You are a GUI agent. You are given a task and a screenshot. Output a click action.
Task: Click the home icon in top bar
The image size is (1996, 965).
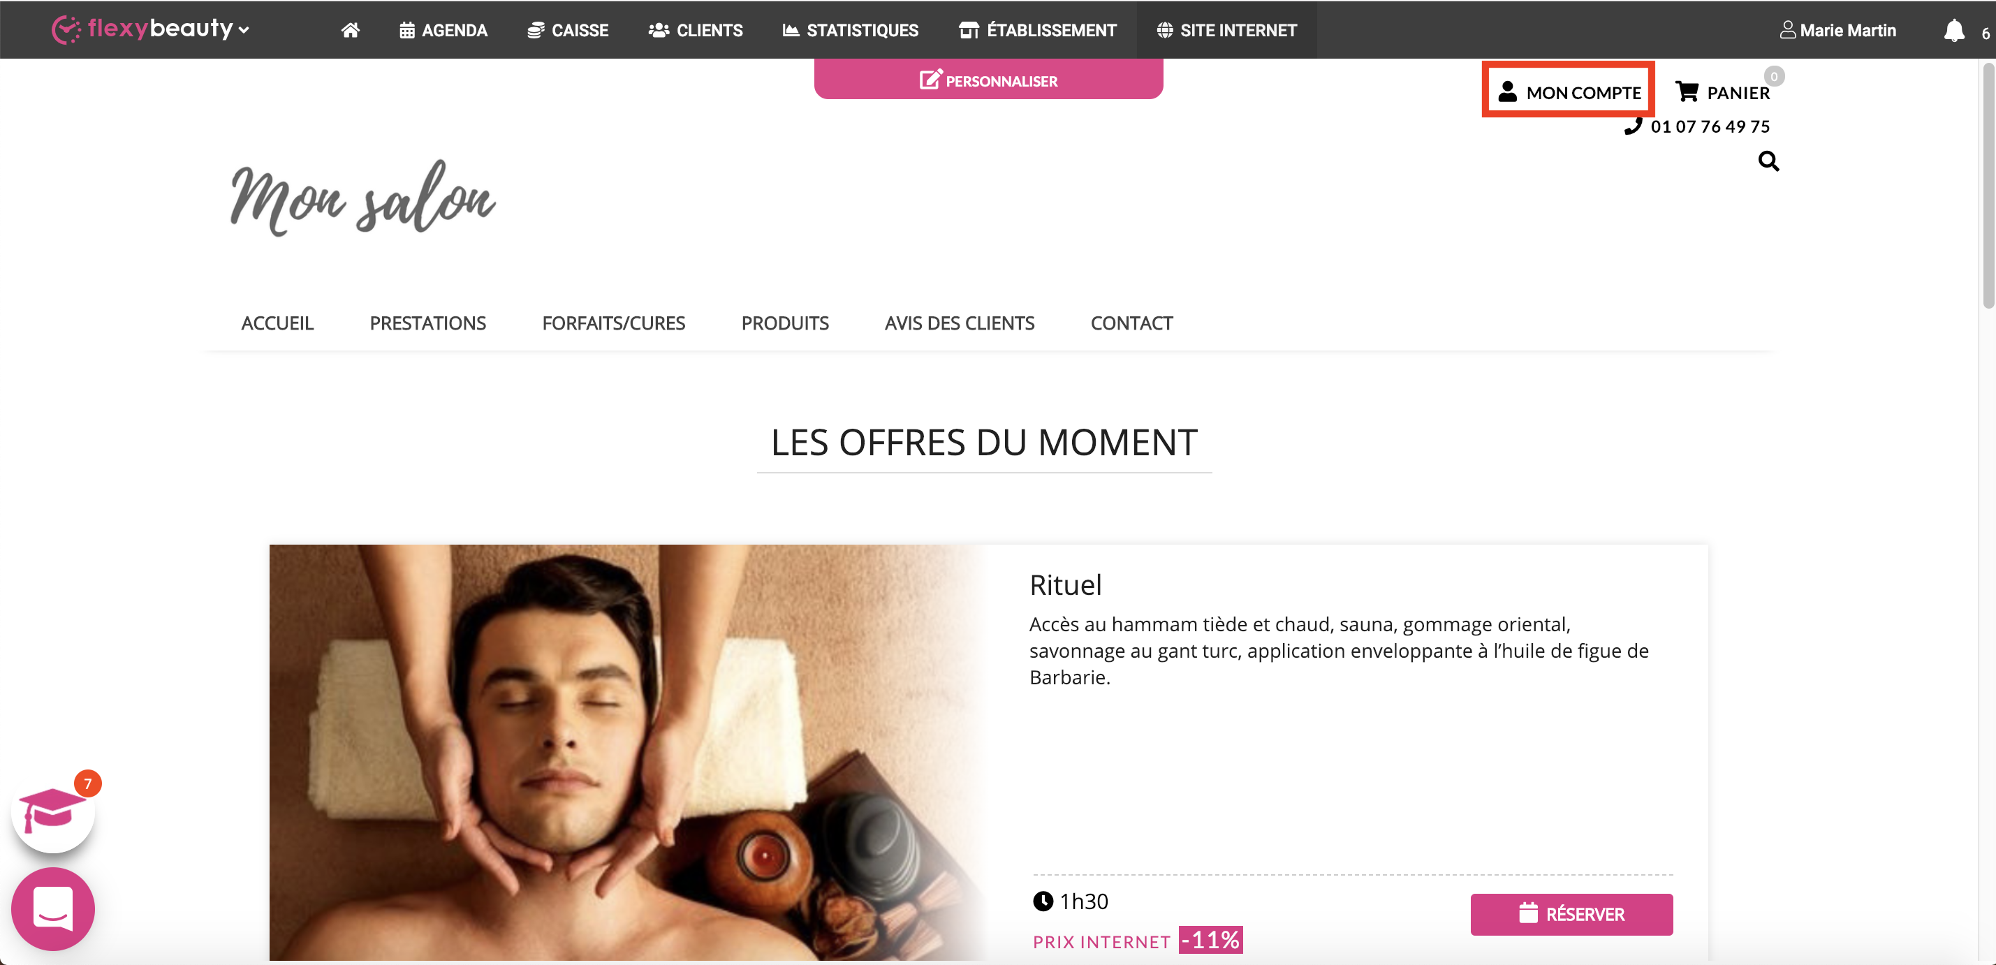tap(350, 30)
